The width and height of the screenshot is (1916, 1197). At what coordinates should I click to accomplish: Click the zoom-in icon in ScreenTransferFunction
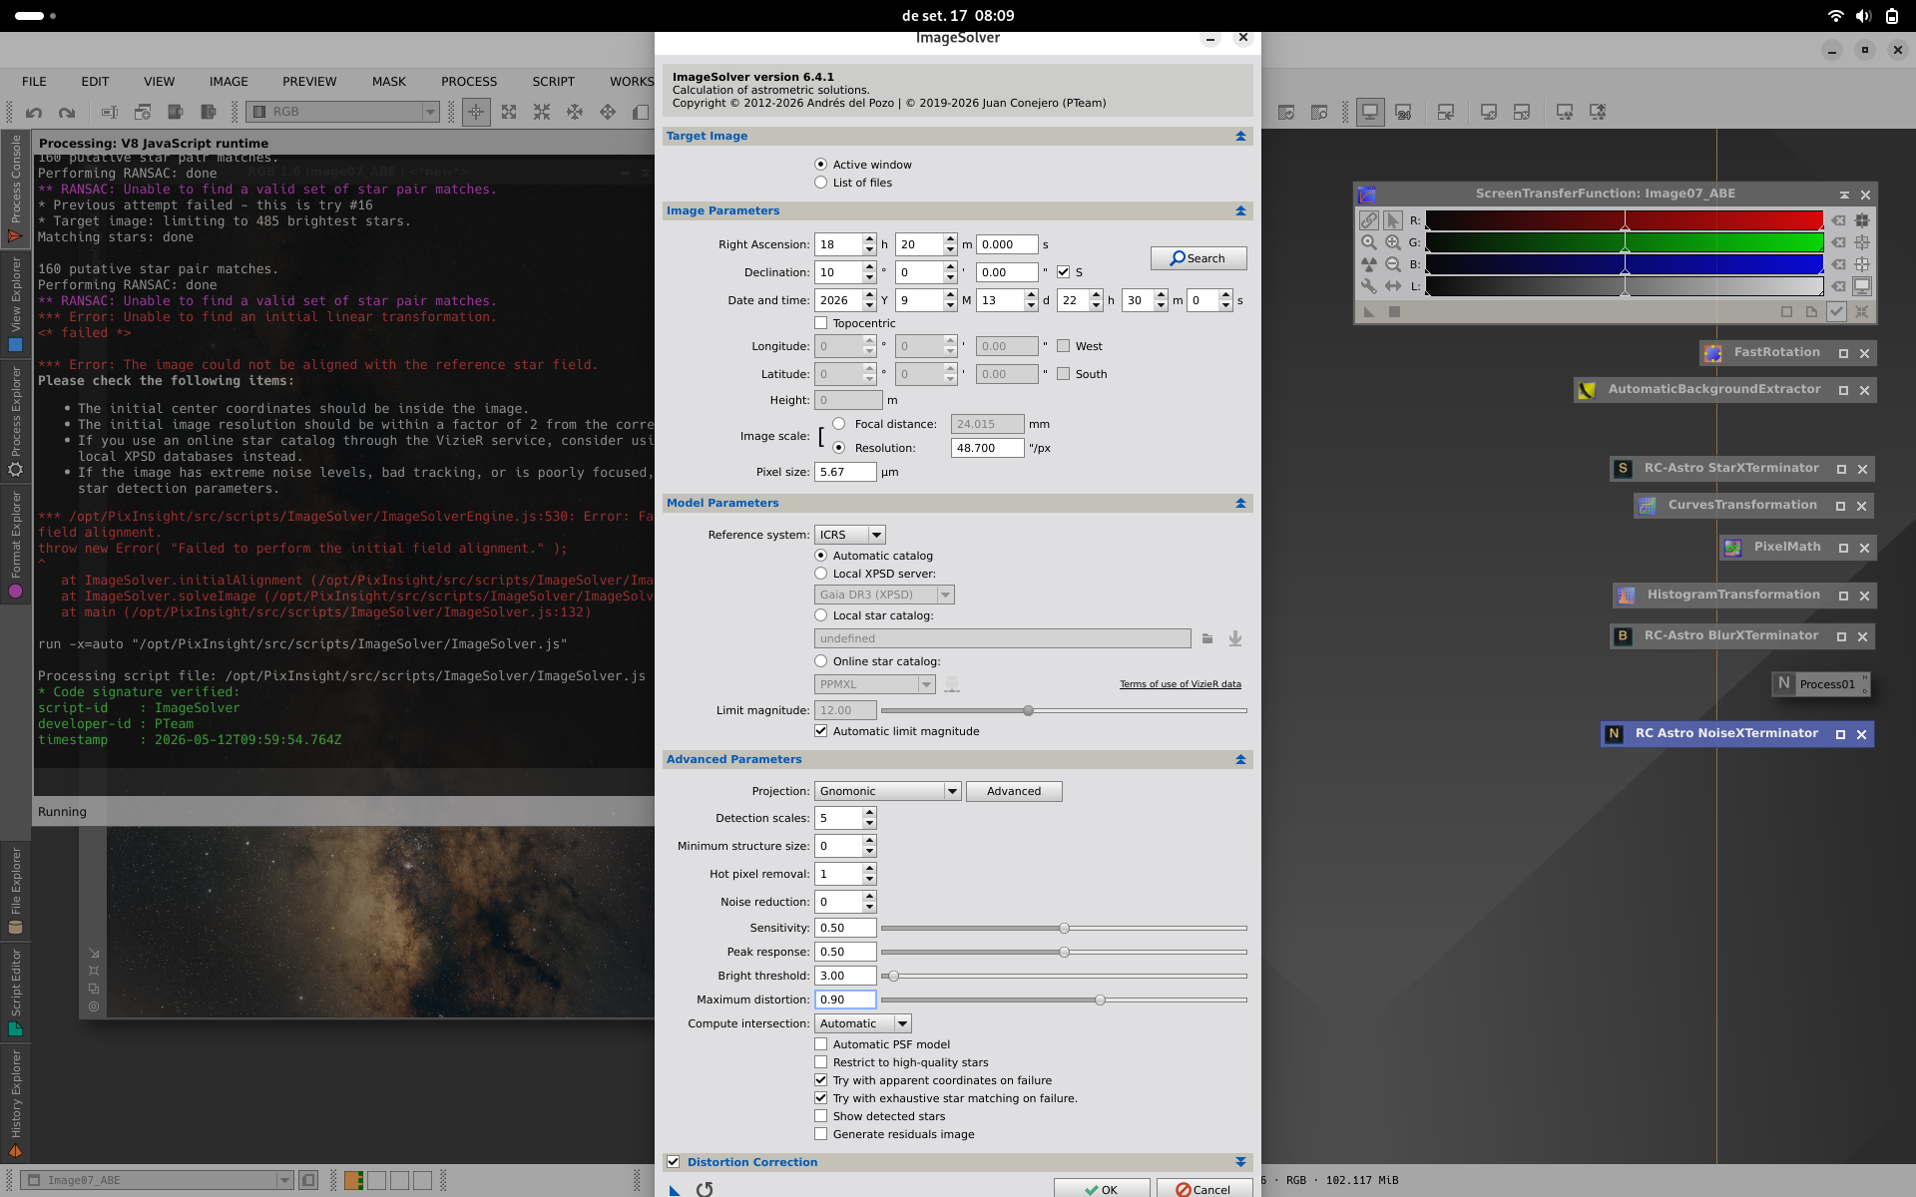pos(1392,242)
